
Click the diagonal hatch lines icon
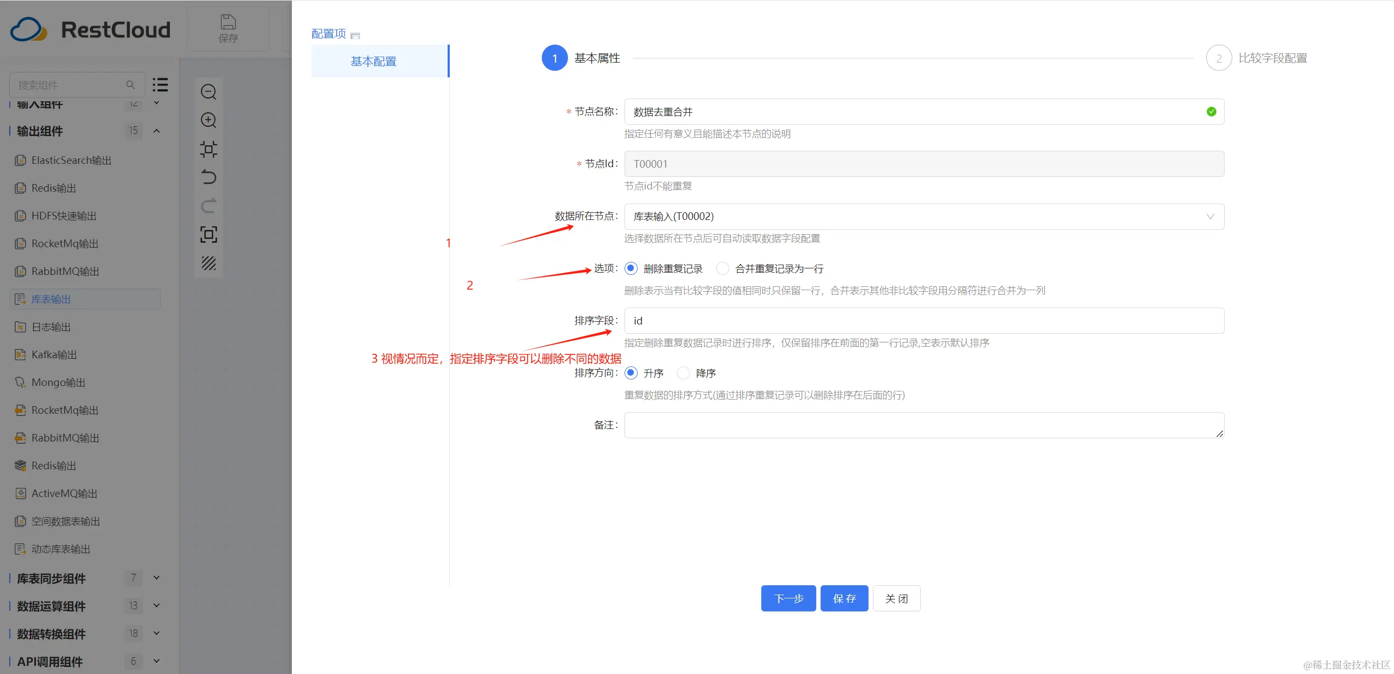[209, 263]
